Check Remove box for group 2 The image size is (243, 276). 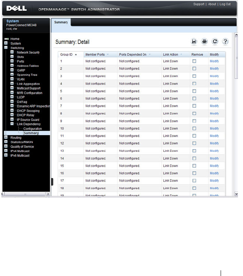tap(194, 68)
